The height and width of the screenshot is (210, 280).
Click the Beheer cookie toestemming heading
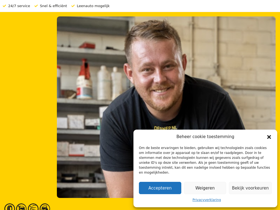click(205, 137)
